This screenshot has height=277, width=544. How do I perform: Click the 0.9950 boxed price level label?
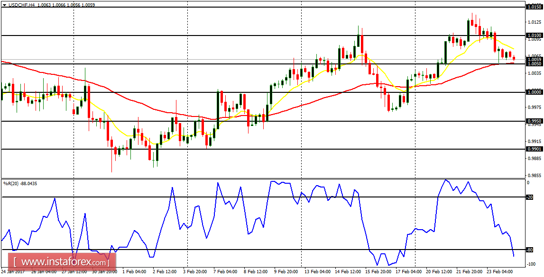pos(535,121)
